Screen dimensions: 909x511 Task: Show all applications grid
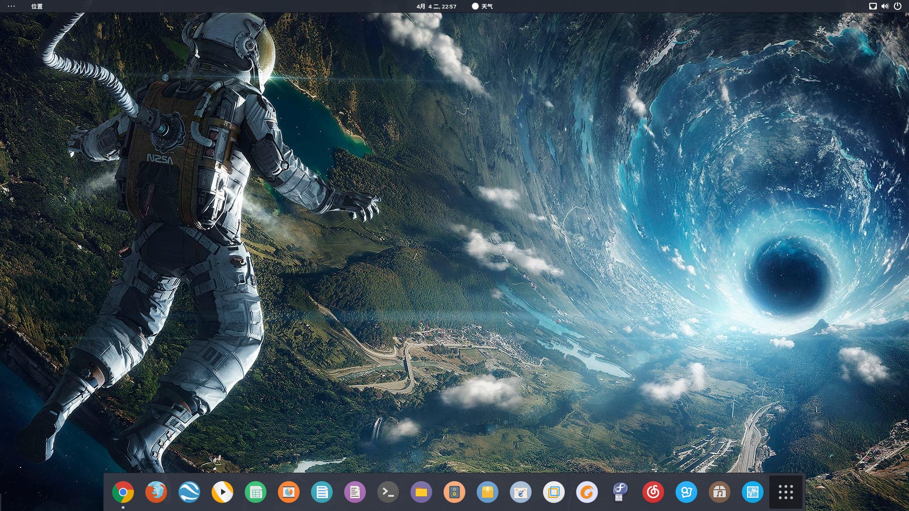(x=785, y=493)
